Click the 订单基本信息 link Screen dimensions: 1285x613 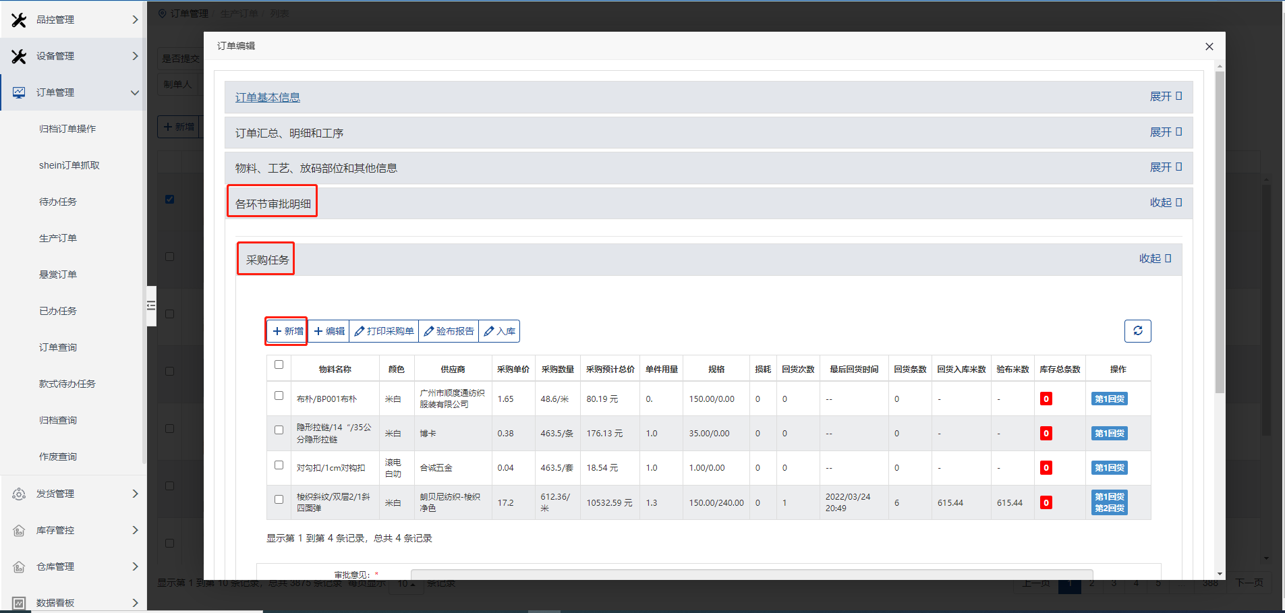pos(267,97)
